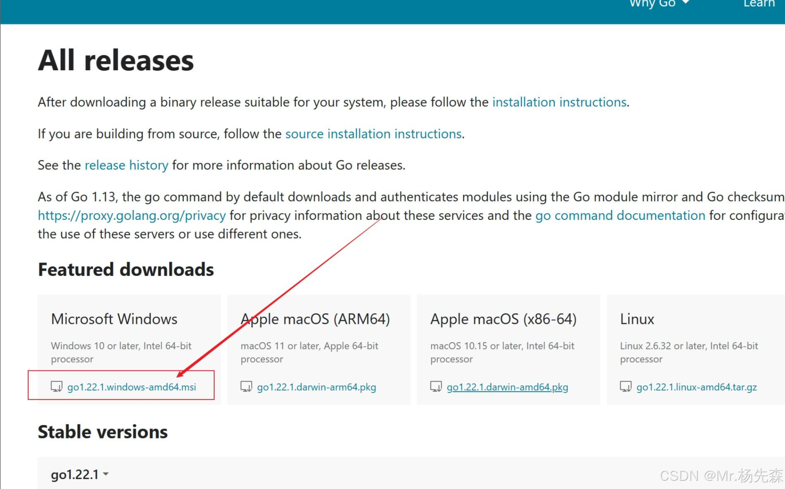Image resolution: width=785 pixels, height=489 pixels.
Task: Click the Apple macOS (ARM64) card heading
Action: pyautogui.click(x=315, y=319)
